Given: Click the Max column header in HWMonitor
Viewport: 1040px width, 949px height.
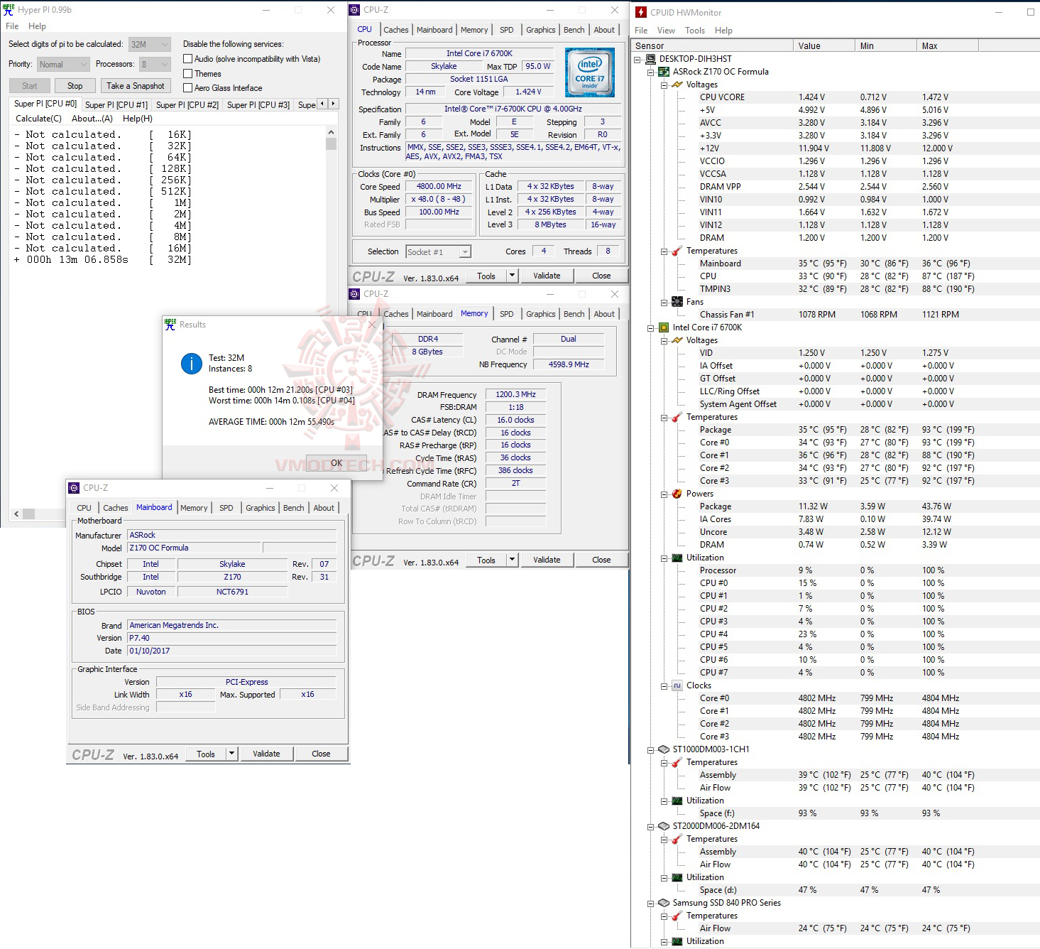Looking at the screenshot, I should pos(948,45).
